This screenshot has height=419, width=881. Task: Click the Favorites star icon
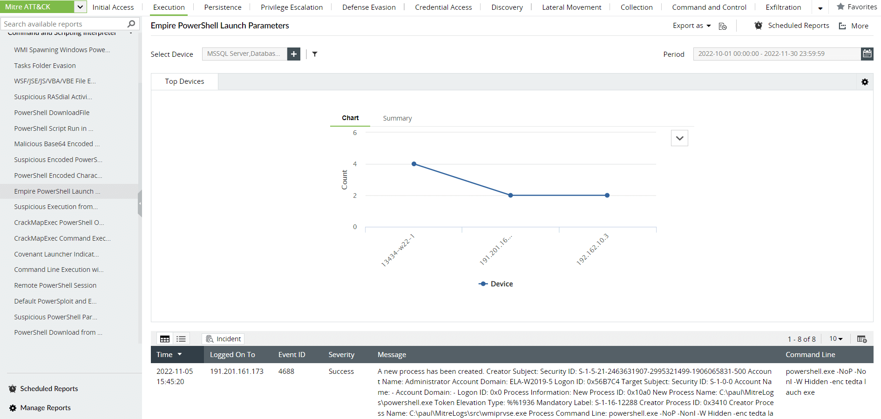point(840,7)
